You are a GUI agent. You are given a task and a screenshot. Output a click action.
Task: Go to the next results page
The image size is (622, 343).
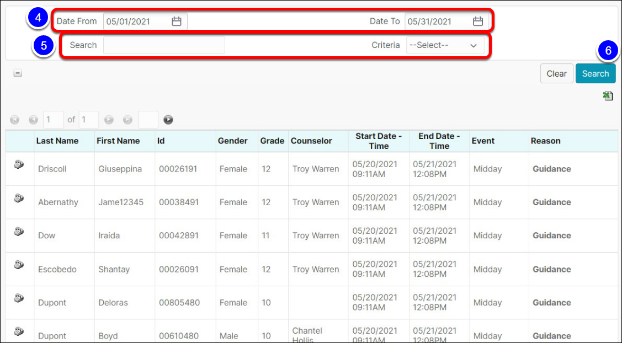point(109,120)
